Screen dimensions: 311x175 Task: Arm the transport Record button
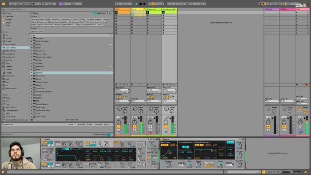pyautogui.click(x=144, y=4)
